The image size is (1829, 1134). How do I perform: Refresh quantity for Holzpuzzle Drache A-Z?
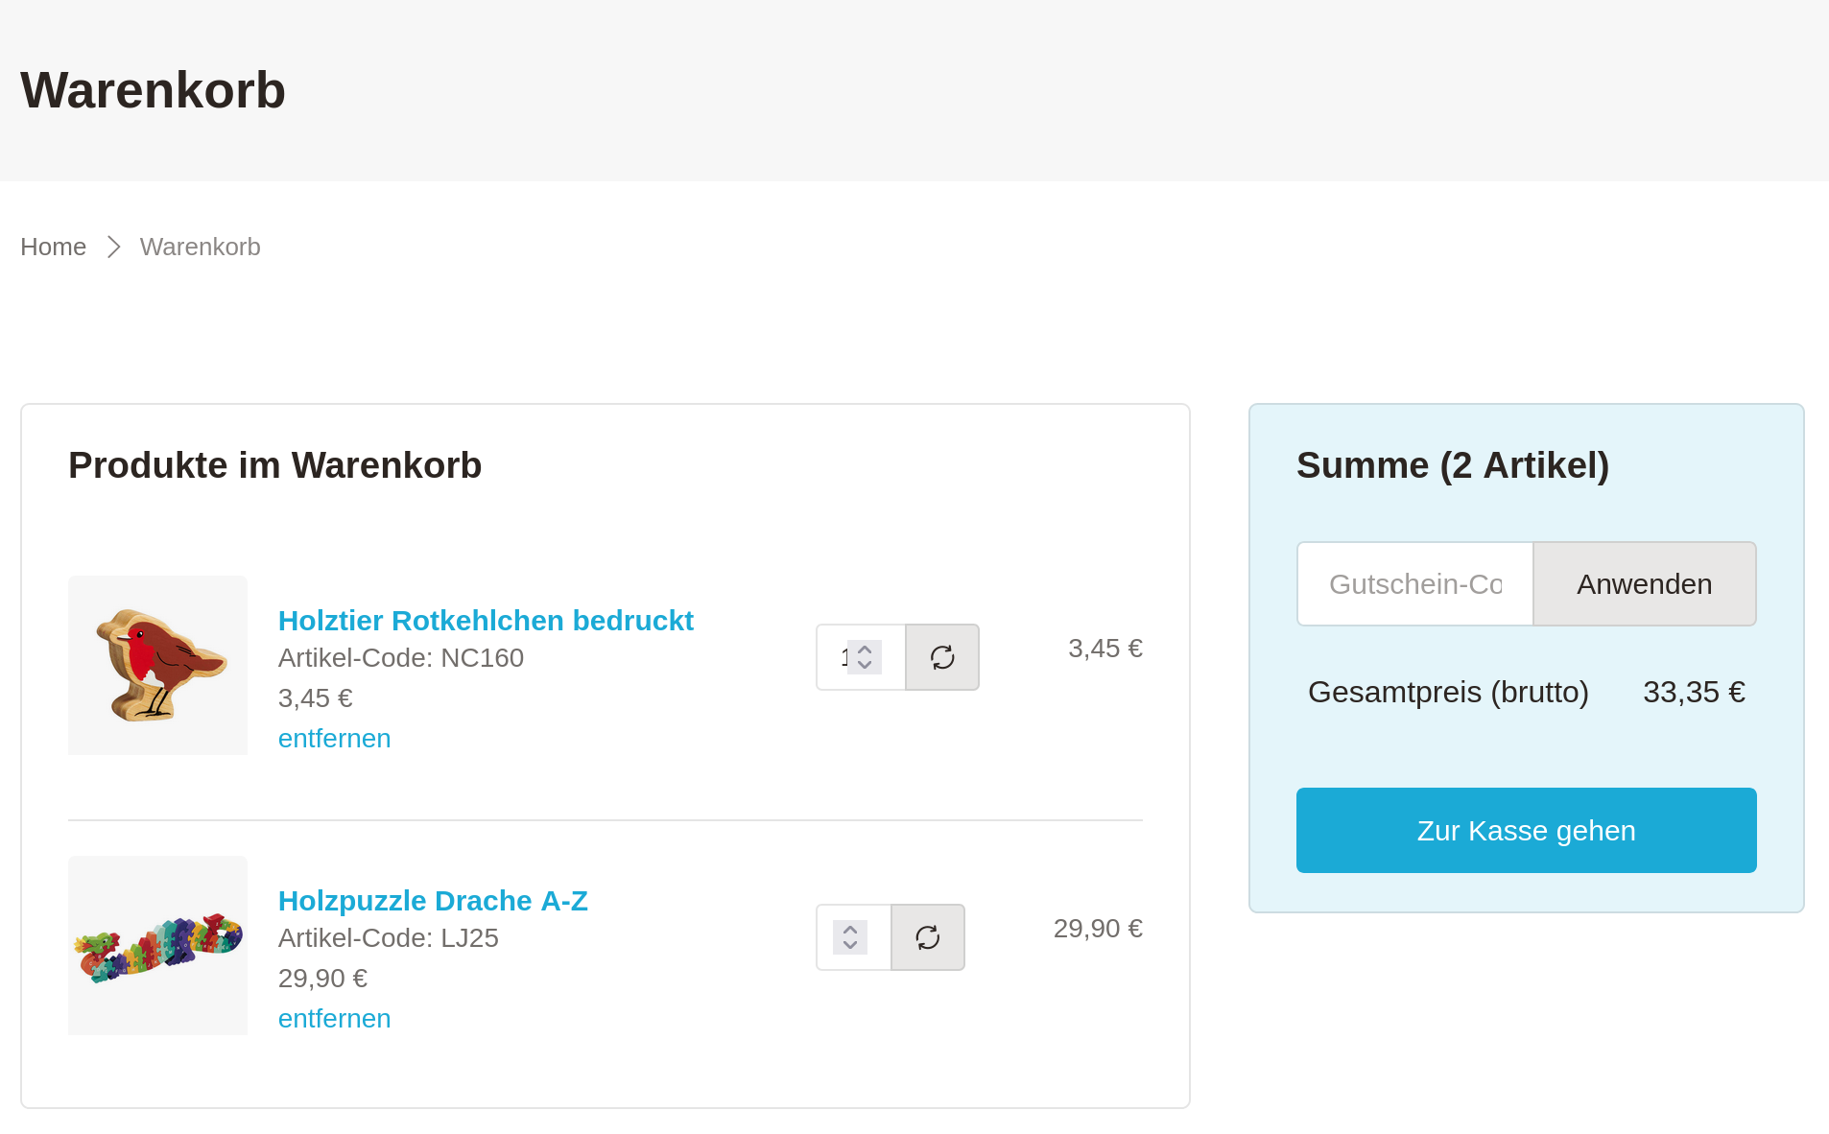927,937
